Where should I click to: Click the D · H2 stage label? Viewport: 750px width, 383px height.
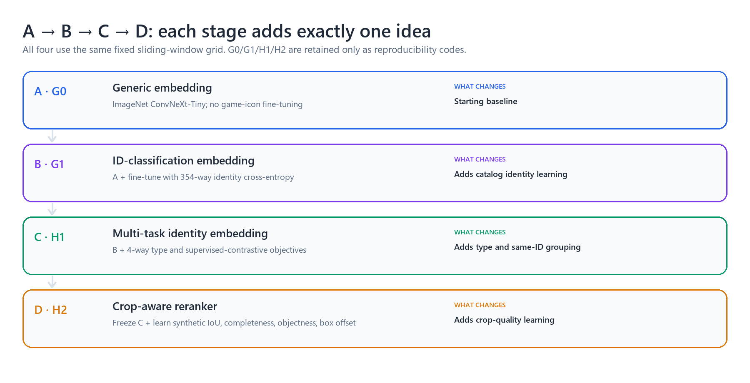(x=50, y=310)
